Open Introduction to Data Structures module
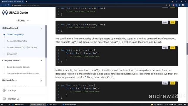This screenshot has height=106, width=188. pos(22,47)
